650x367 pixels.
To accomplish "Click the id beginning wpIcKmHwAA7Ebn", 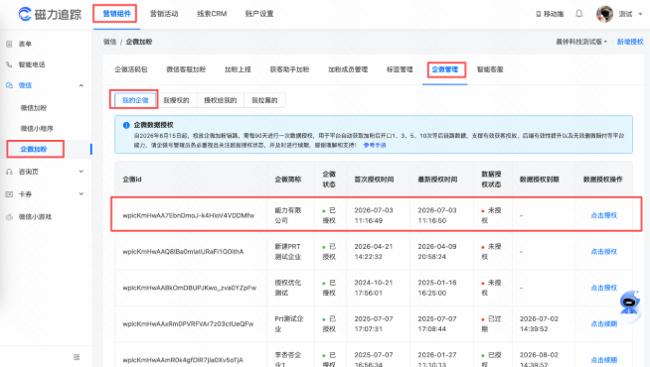I will 189,215.
